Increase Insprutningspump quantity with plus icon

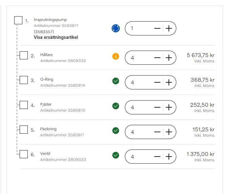tap(169, 28)
